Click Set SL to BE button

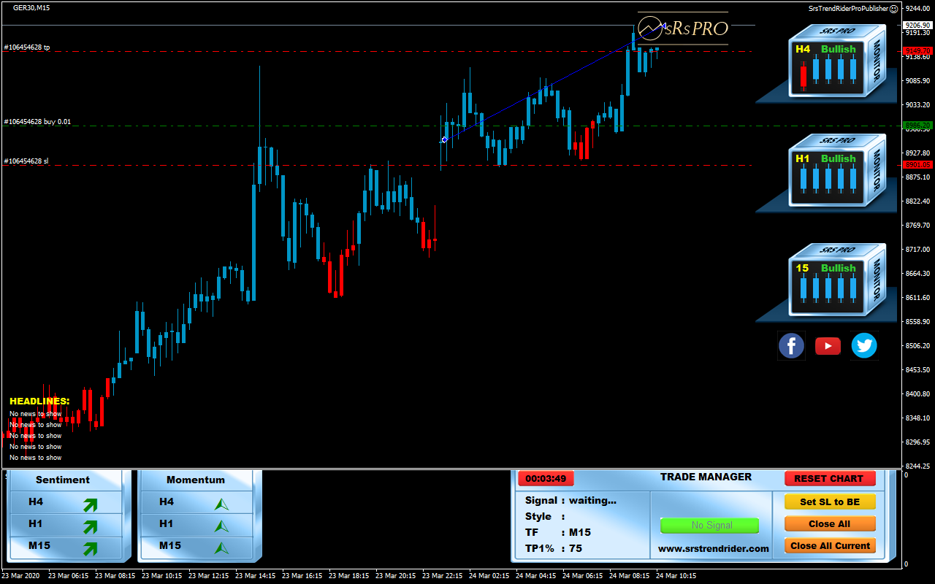click(x=829, y=502)
